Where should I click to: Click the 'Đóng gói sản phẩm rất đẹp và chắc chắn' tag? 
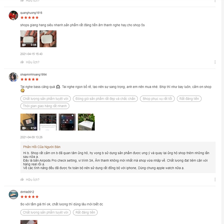click(x=105, y=99)
